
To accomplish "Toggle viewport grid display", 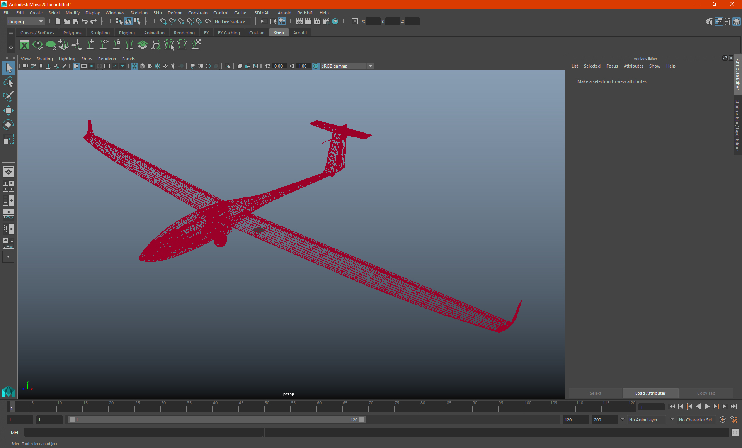I will pyautogui.click(x=76, y=66).
